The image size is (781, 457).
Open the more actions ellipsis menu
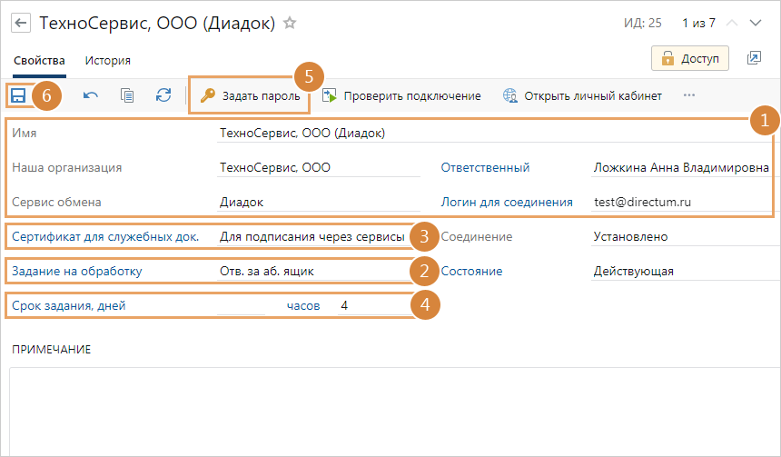tap(689, 95)
